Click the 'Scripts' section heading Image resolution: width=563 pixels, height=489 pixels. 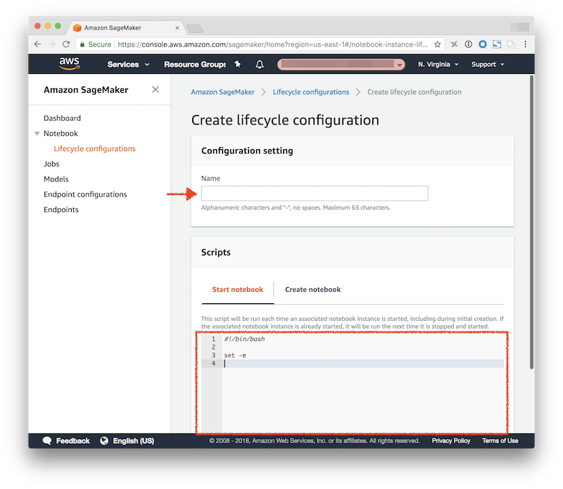click(x=216, y=252)
